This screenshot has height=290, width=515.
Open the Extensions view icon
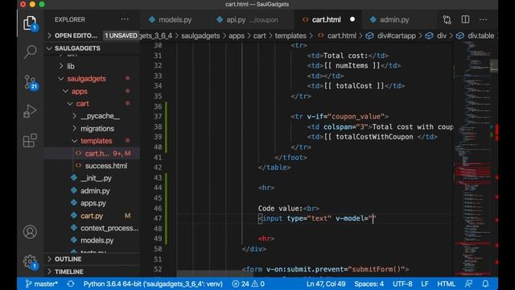(x=30, y=140)
